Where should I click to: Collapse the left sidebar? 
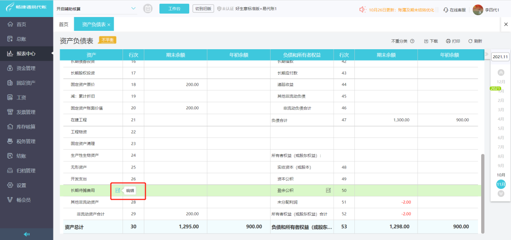tap(26, 234)
